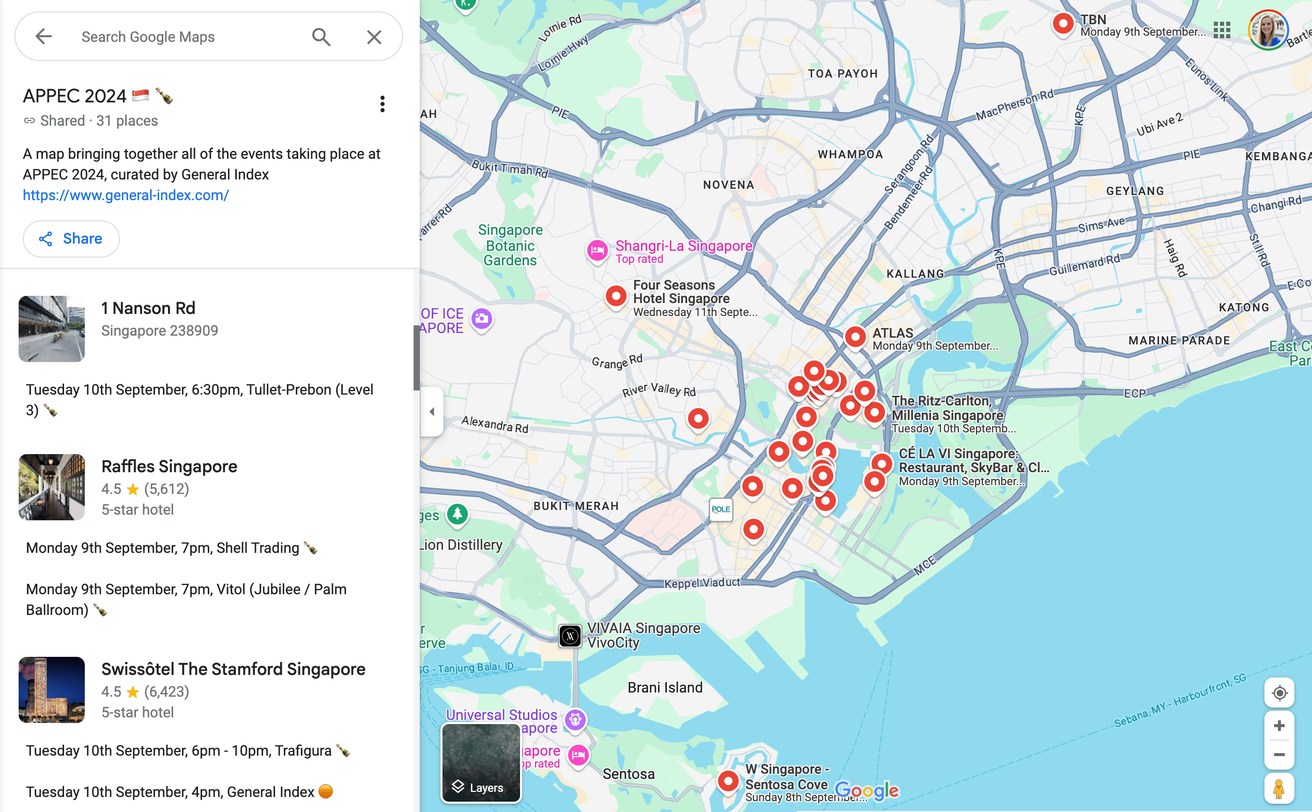Click Shangri-La Singapore hotel marker
This screenshot has height=812, width=1312.
click(597, 250)
